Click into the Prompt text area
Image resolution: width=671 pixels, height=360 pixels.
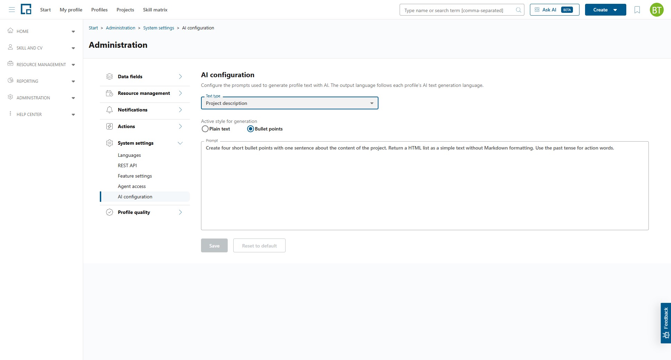tap(425, 186)
